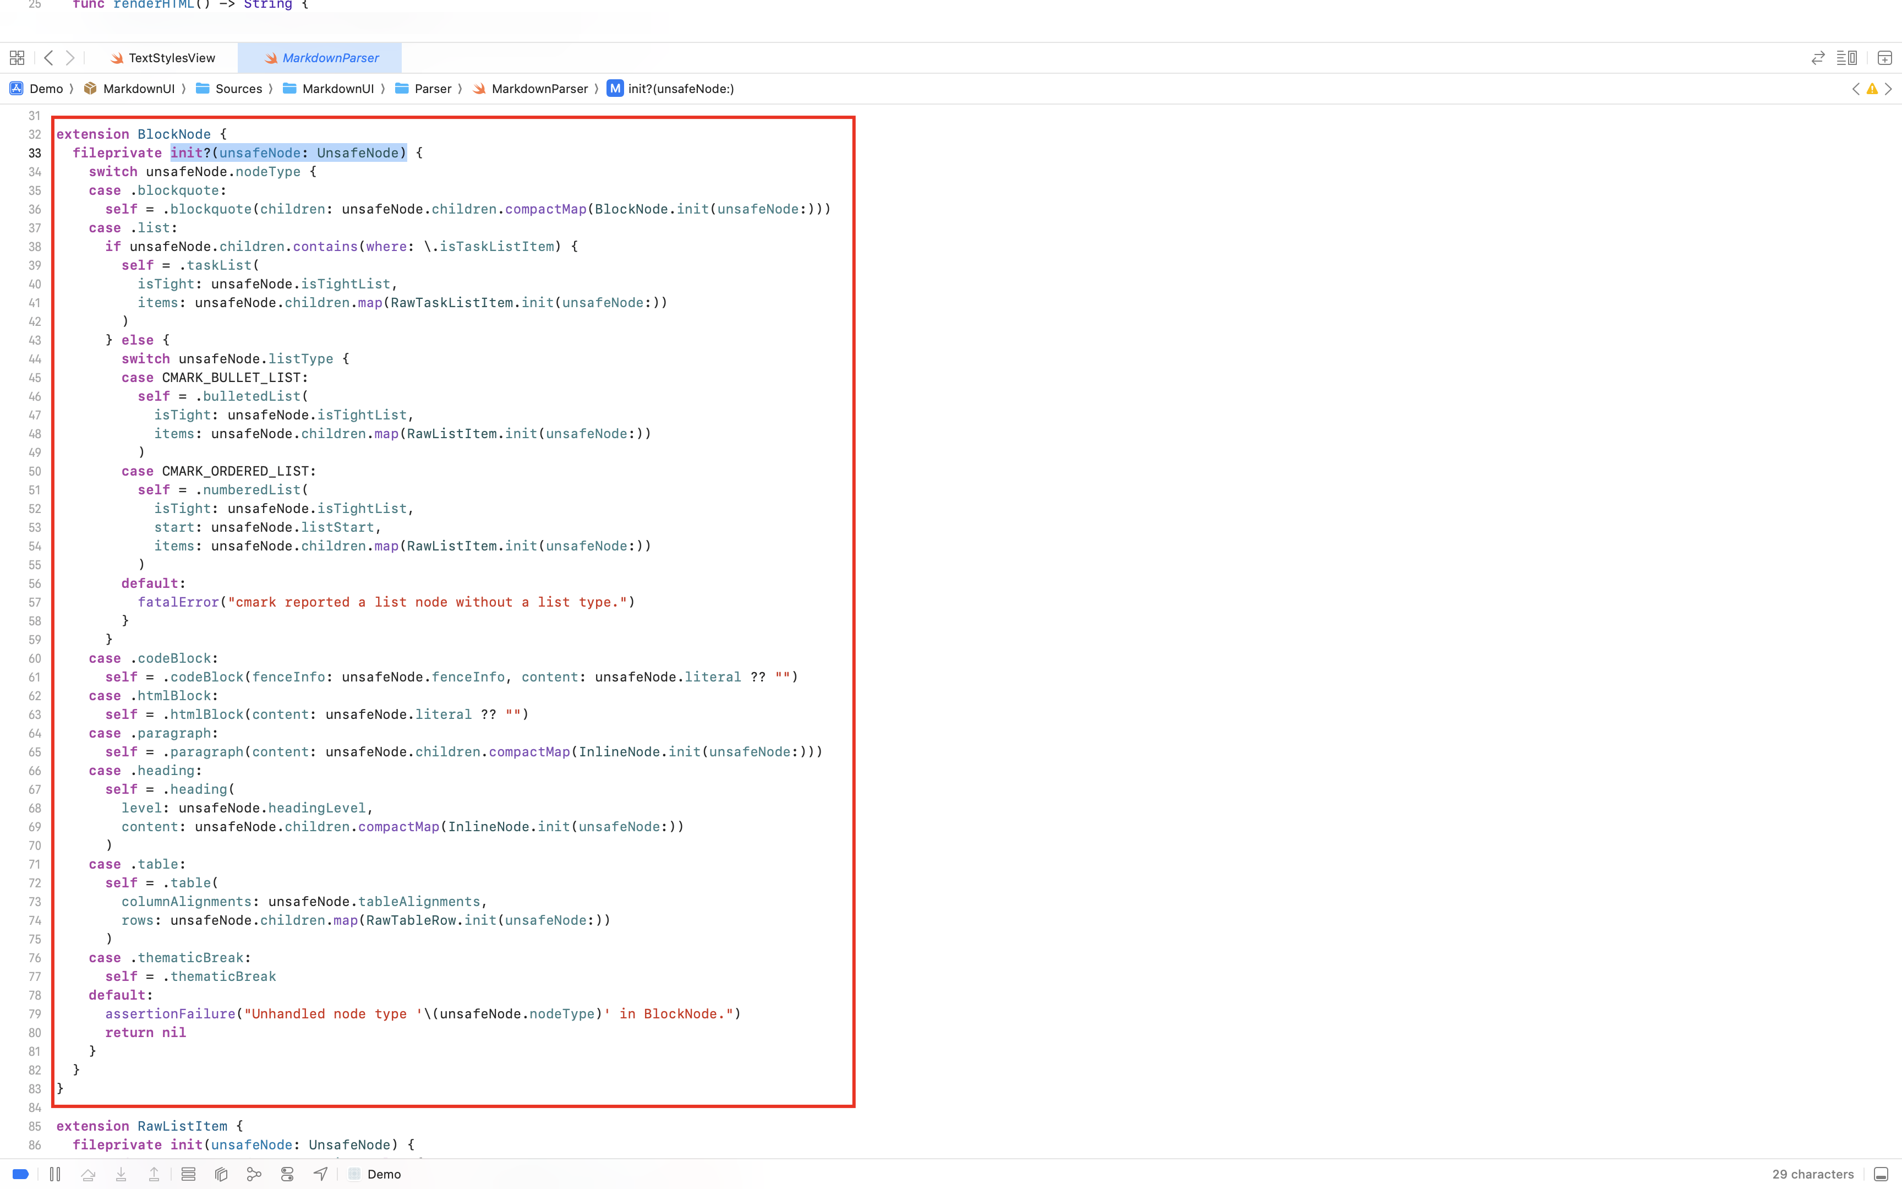Go forward with the navigation chevron
Image resolution: width=1902 pixels, height=1189 pixels.
click(70, 57)
